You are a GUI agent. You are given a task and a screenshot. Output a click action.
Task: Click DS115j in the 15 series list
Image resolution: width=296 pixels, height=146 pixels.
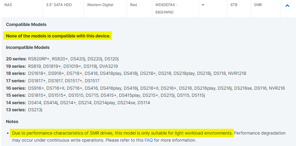click(198, 95)
